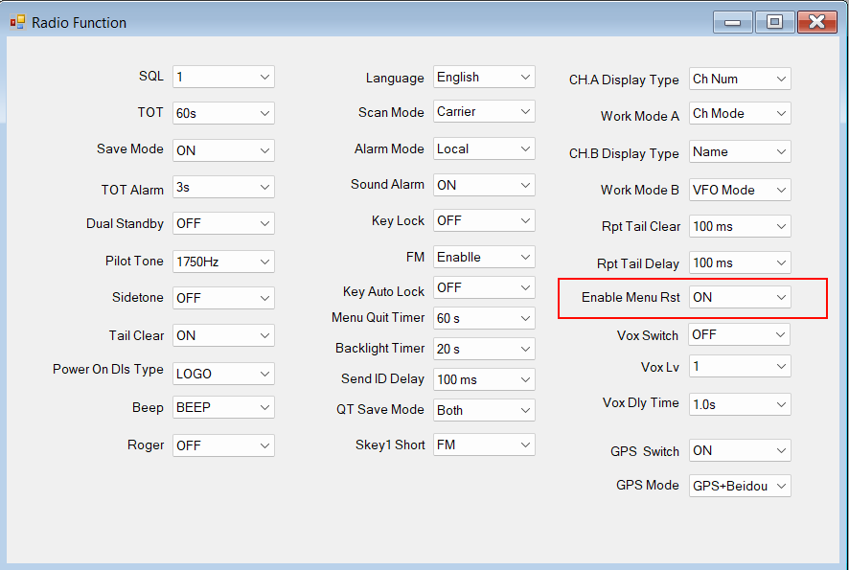Click the Work Mode B label
849x570 pixels.
[639, 190]
